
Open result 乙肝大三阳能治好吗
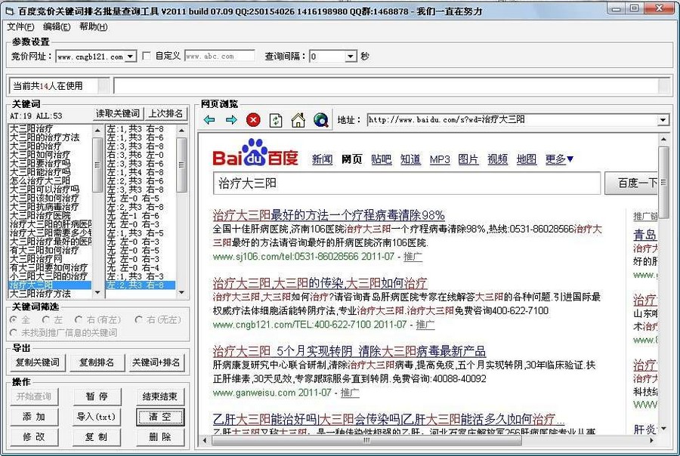388,419
